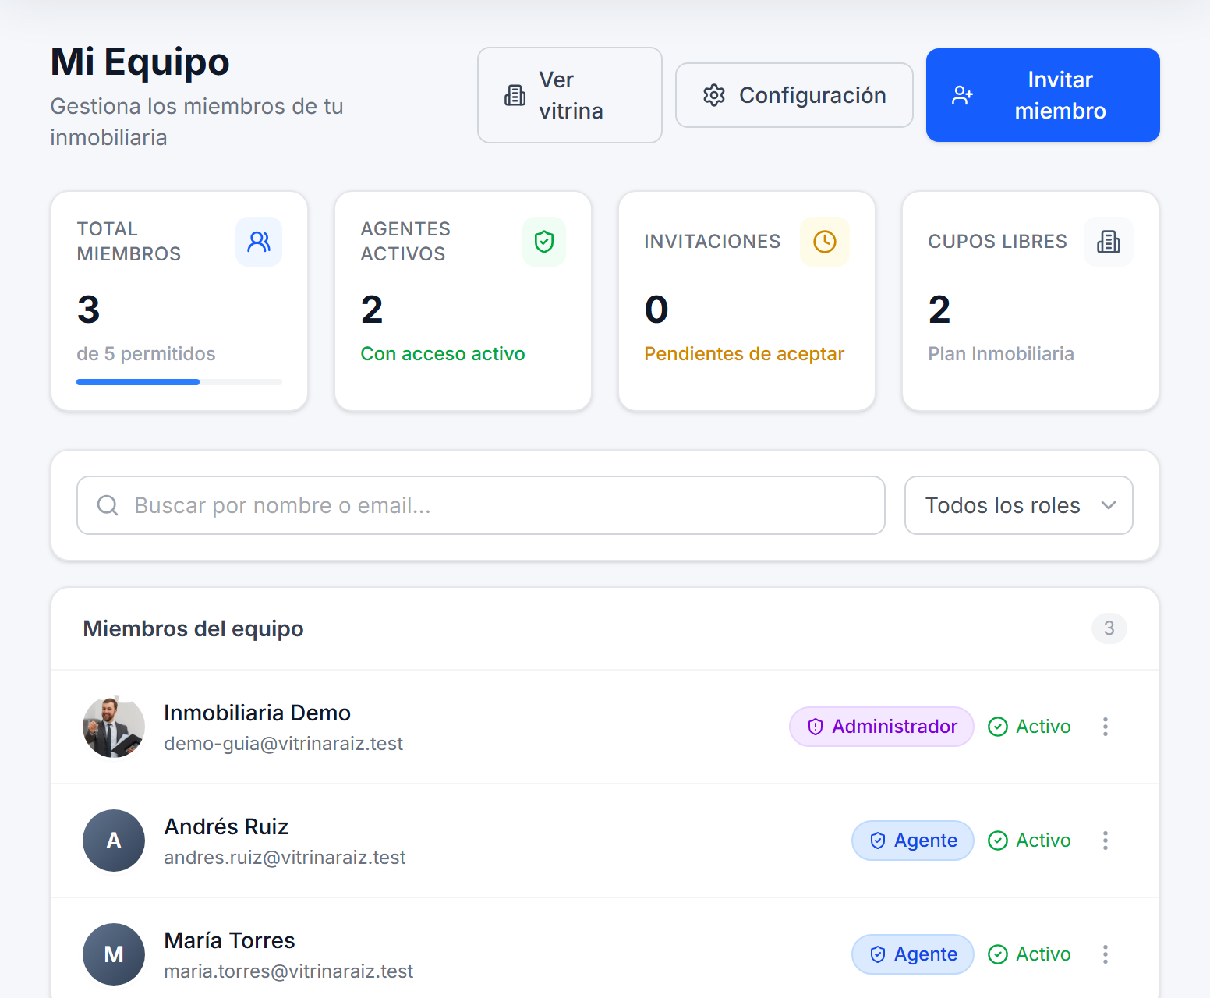The width and height of the screenshot is (1210, 998).
Task: Click the building icon in Ver vitrina
Action: point(515,95)
